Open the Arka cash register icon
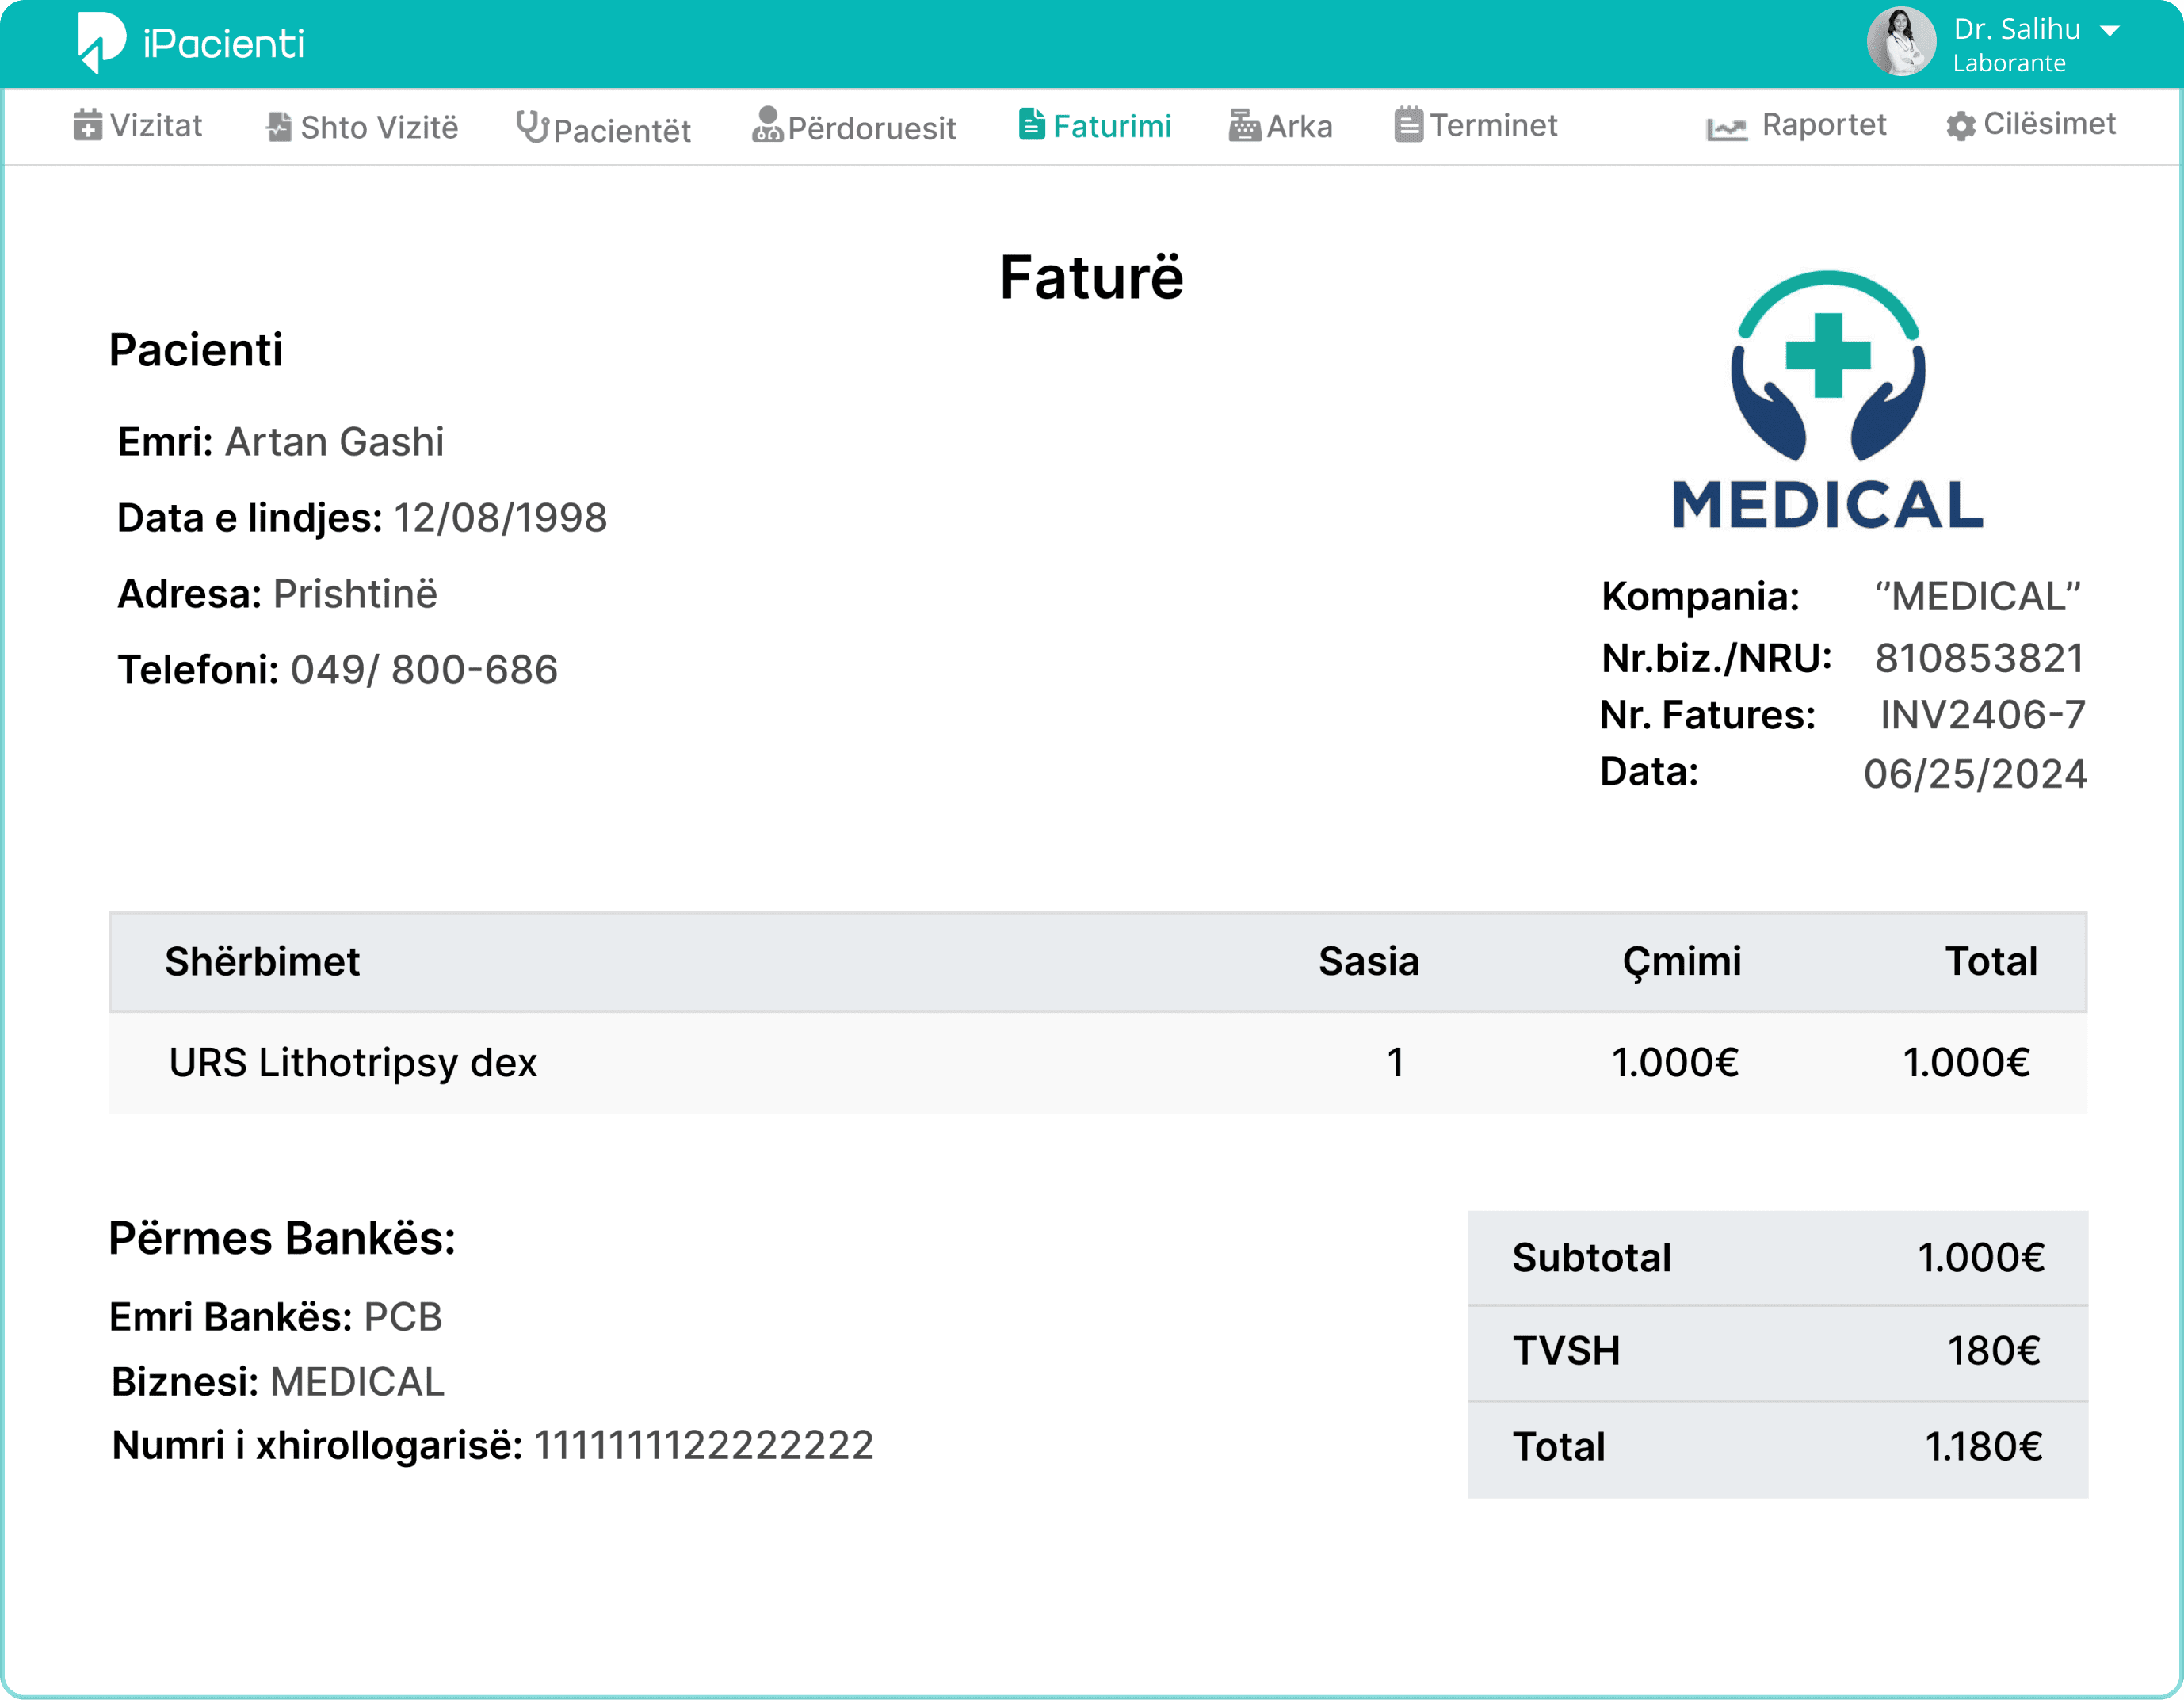Image resolution: width=2184 pixels, height=1700 pixels. click(x=1244, y=125)
